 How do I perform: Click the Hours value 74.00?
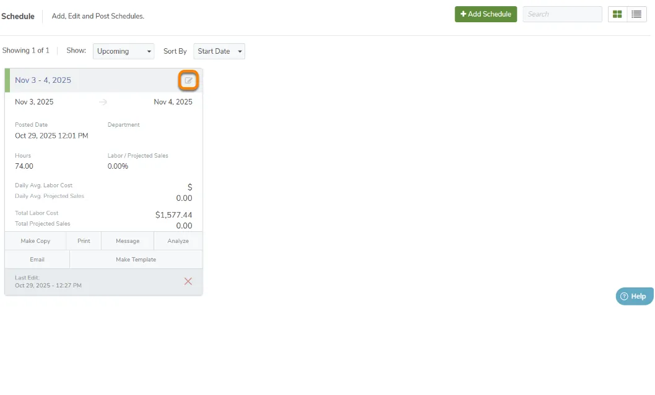24,166
